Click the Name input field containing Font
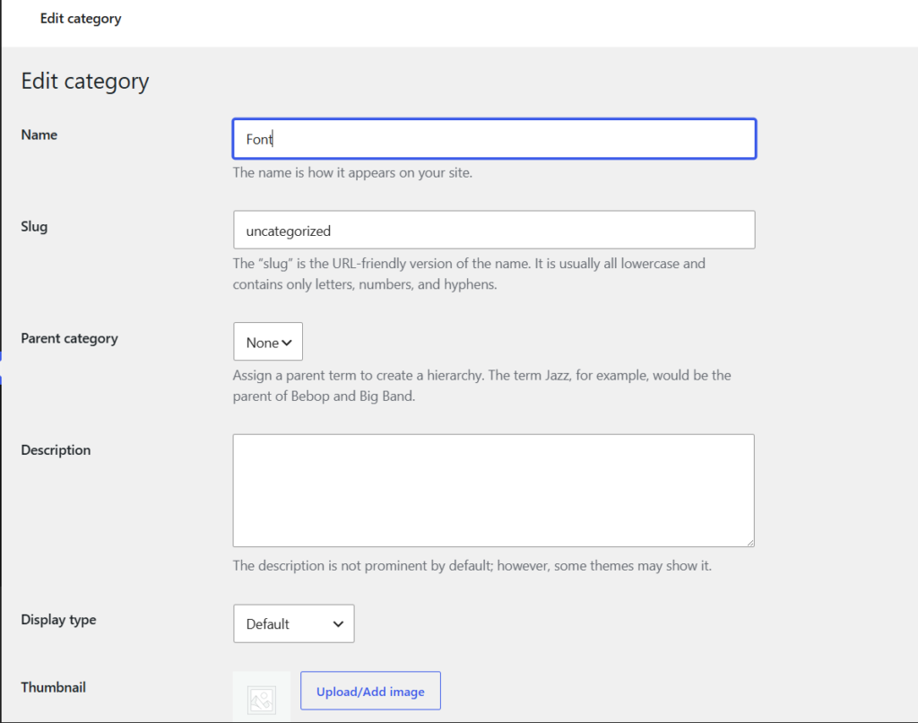This screenshot has height=723, width=918. [x=494, y=139]
